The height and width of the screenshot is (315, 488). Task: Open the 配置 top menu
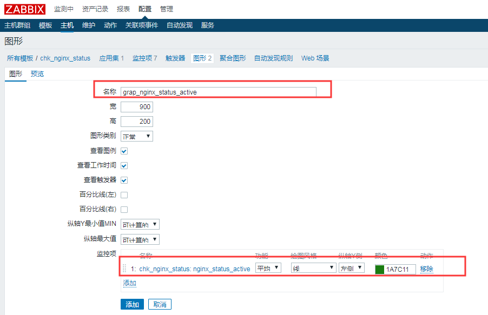pyautogui.click(x=145, y=9)
